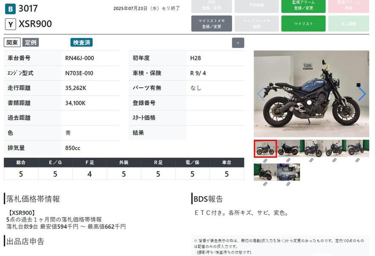Click the 定例 tag
The image size is (375, 256).
pyautogui.click(x=30, y=43)
